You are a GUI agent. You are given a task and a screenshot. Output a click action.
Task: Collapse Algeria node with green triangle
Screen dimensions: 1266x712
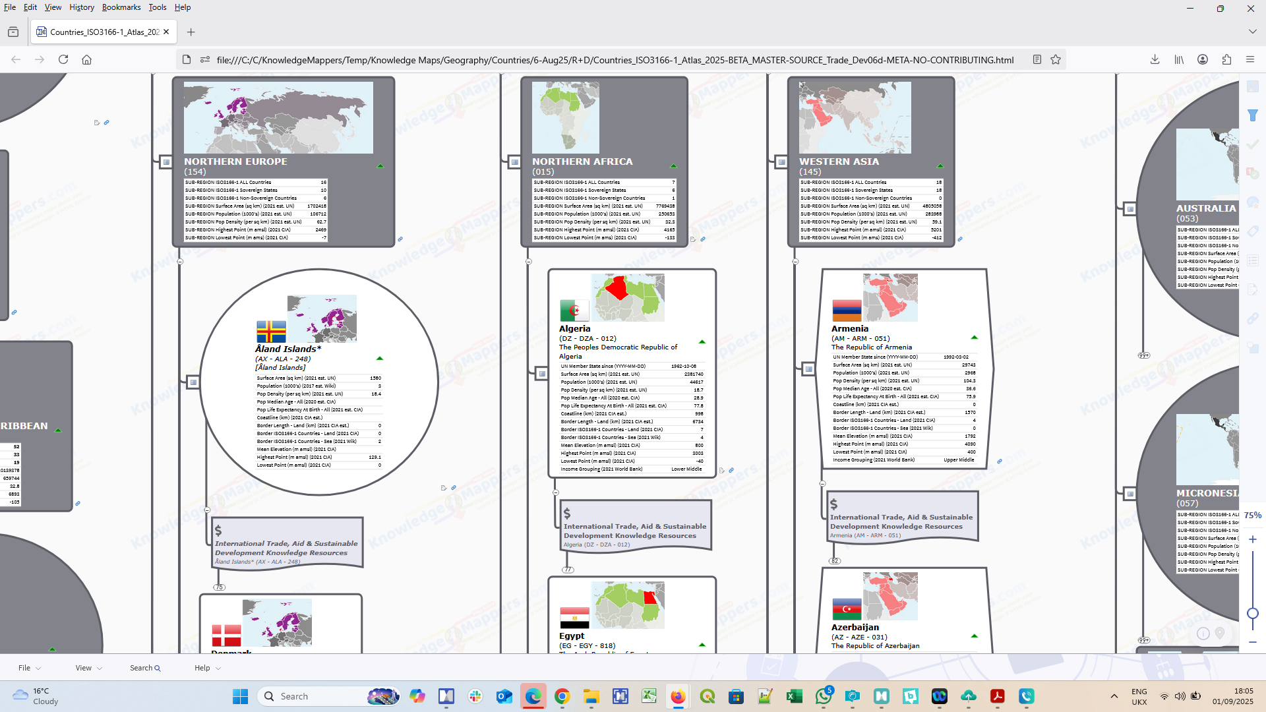point(702,342)
